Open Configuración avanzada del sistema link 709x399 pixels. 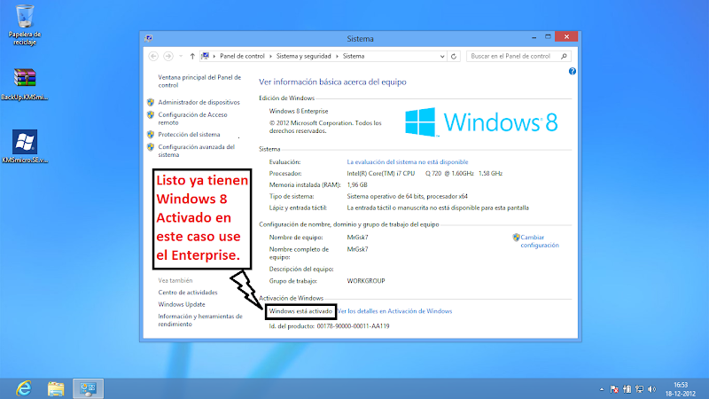196,151
